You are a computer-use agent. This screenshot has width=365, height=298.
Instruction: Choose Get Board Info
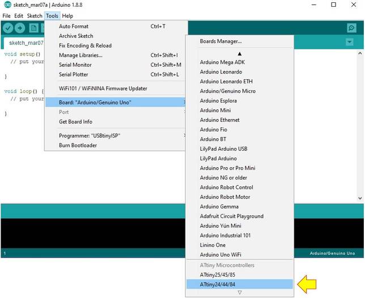tap(115, 122)
